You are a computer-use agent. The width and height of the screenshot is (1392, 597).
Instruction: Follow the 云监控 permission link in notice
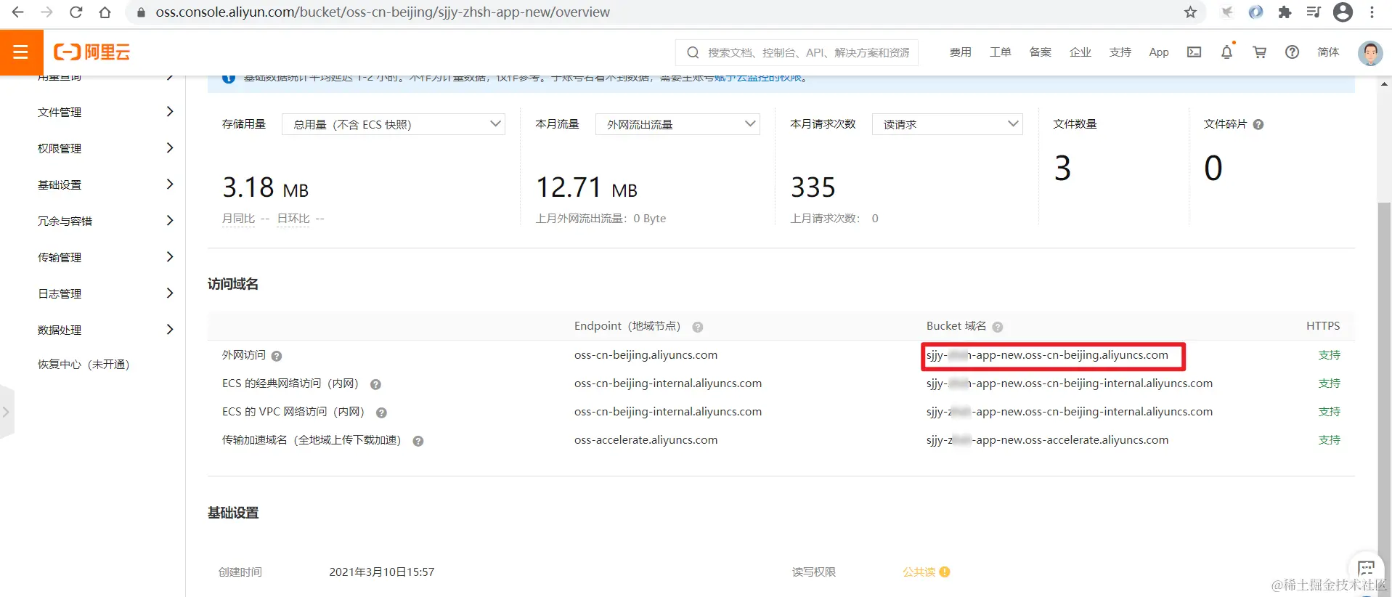(758, 78)
